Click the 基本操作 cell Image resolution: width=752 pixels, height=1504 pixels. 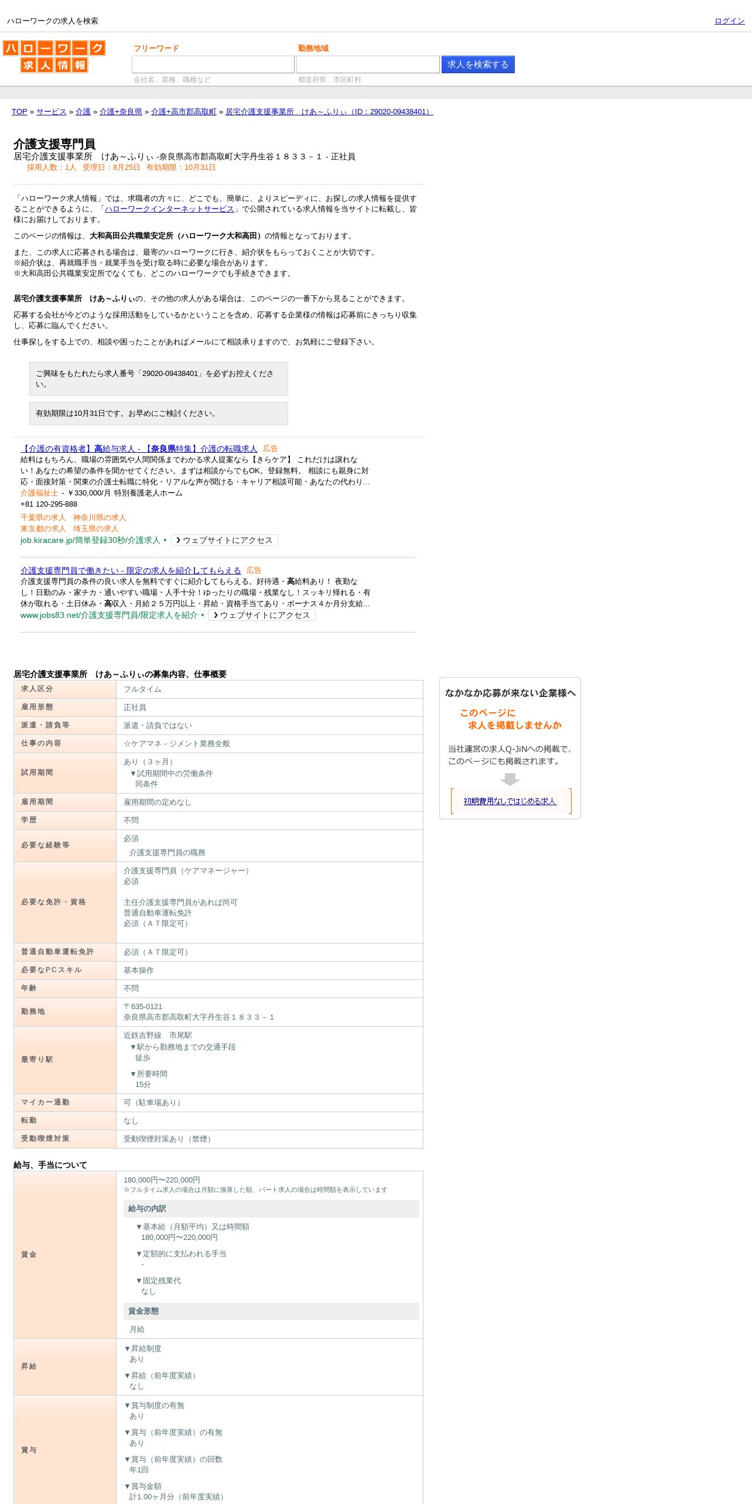[269, 970]
